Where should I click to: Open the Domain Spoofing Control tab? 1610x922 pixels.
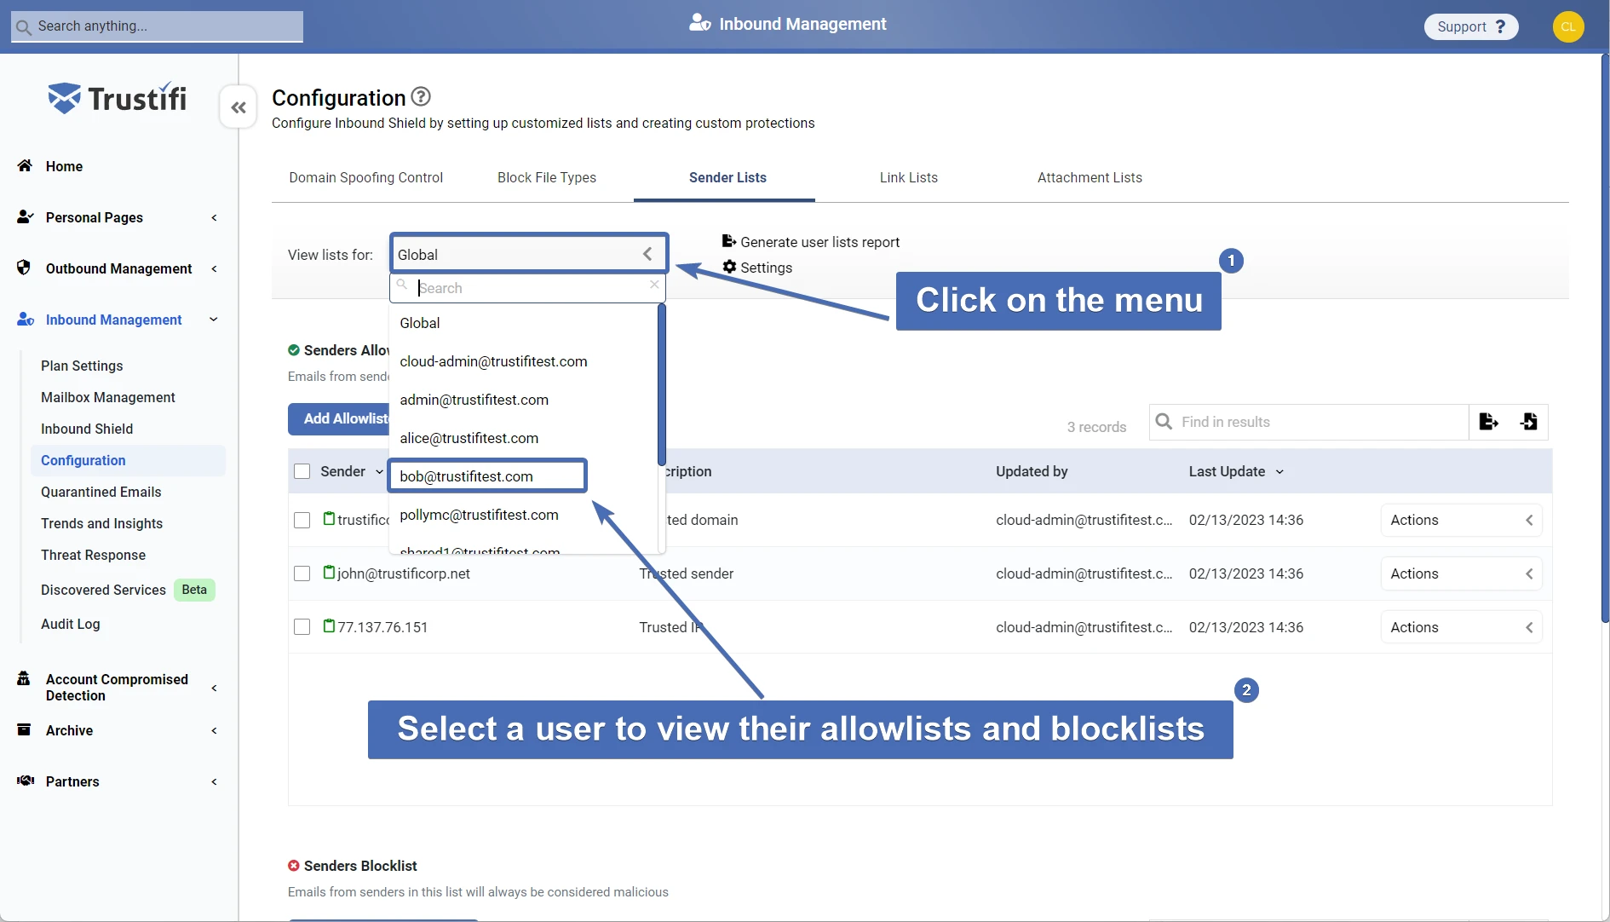click(365, 177)
